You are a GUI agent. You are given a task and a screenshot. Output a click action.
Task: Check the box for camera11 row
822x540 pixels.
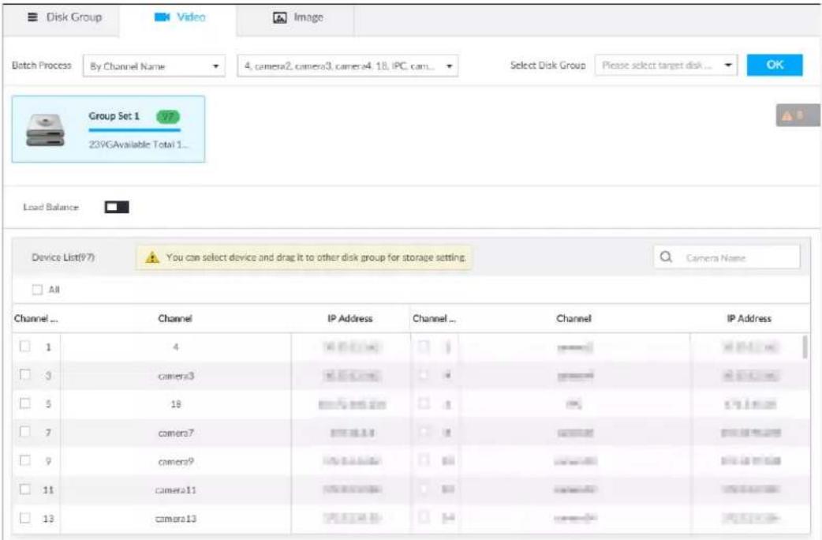pos(24,489)
